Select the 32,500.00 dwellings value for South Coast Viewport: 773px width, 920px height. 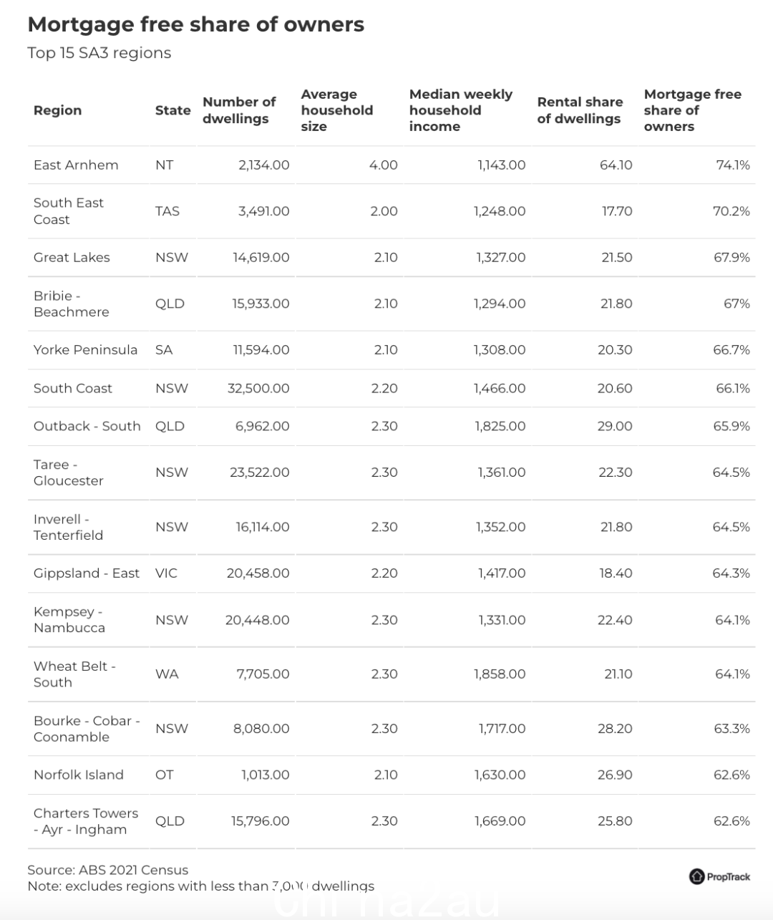258,388
